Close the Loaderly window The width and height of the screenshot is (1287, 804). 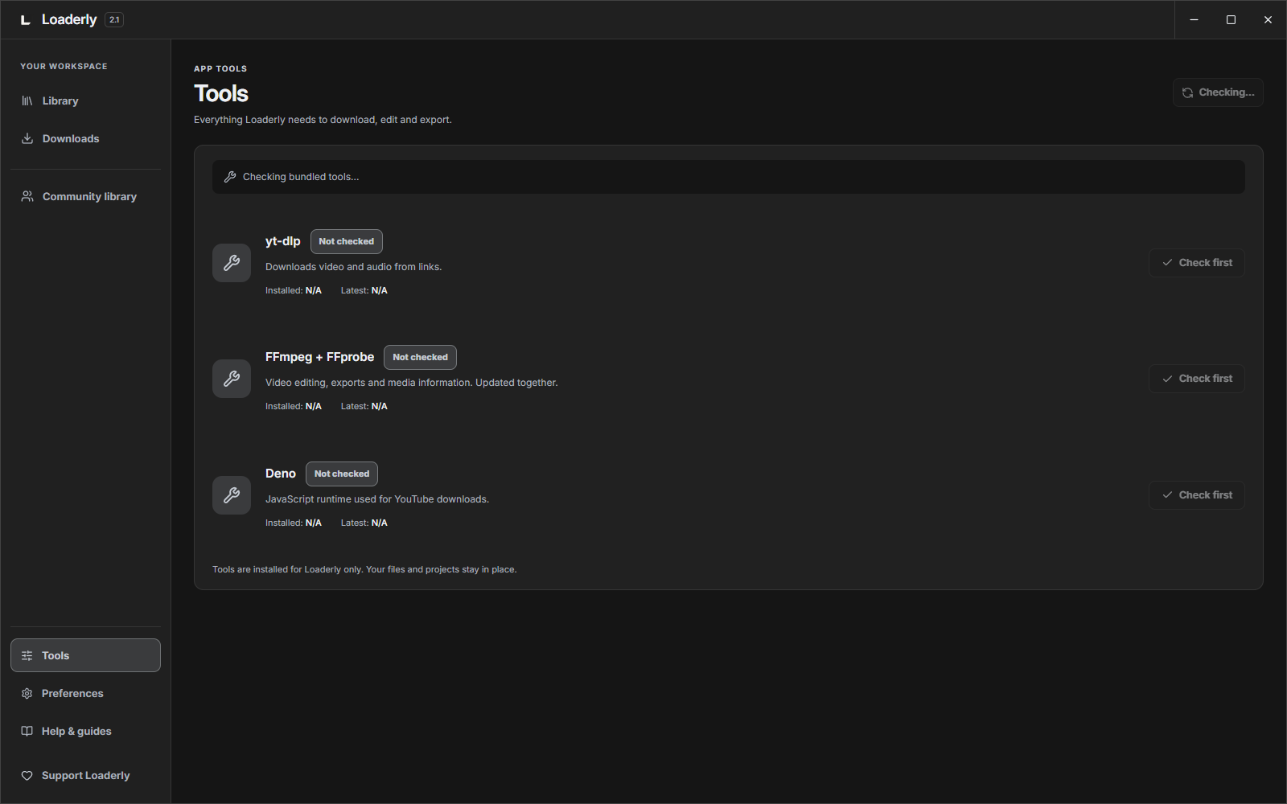(x=1268, y=20)
